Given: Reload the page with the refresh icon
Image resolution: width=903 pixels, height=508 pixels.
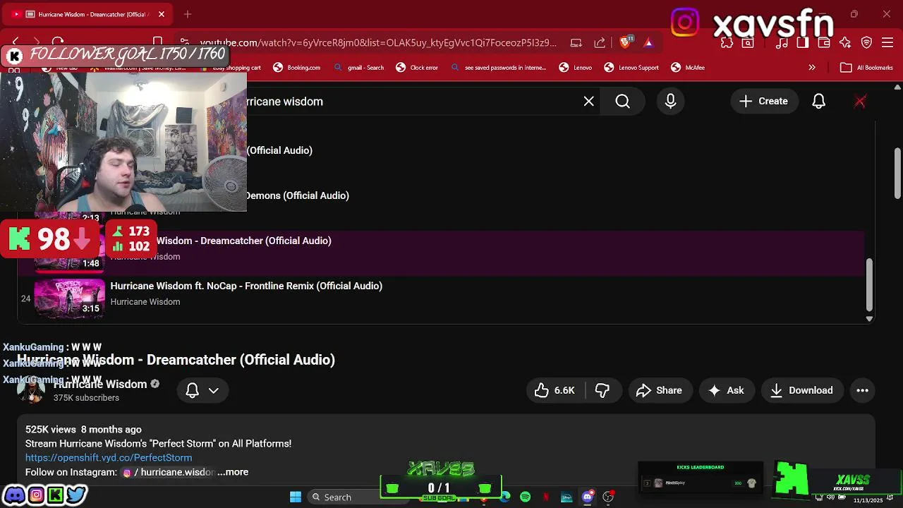Looking at the screenshot, I should (59, 42).
